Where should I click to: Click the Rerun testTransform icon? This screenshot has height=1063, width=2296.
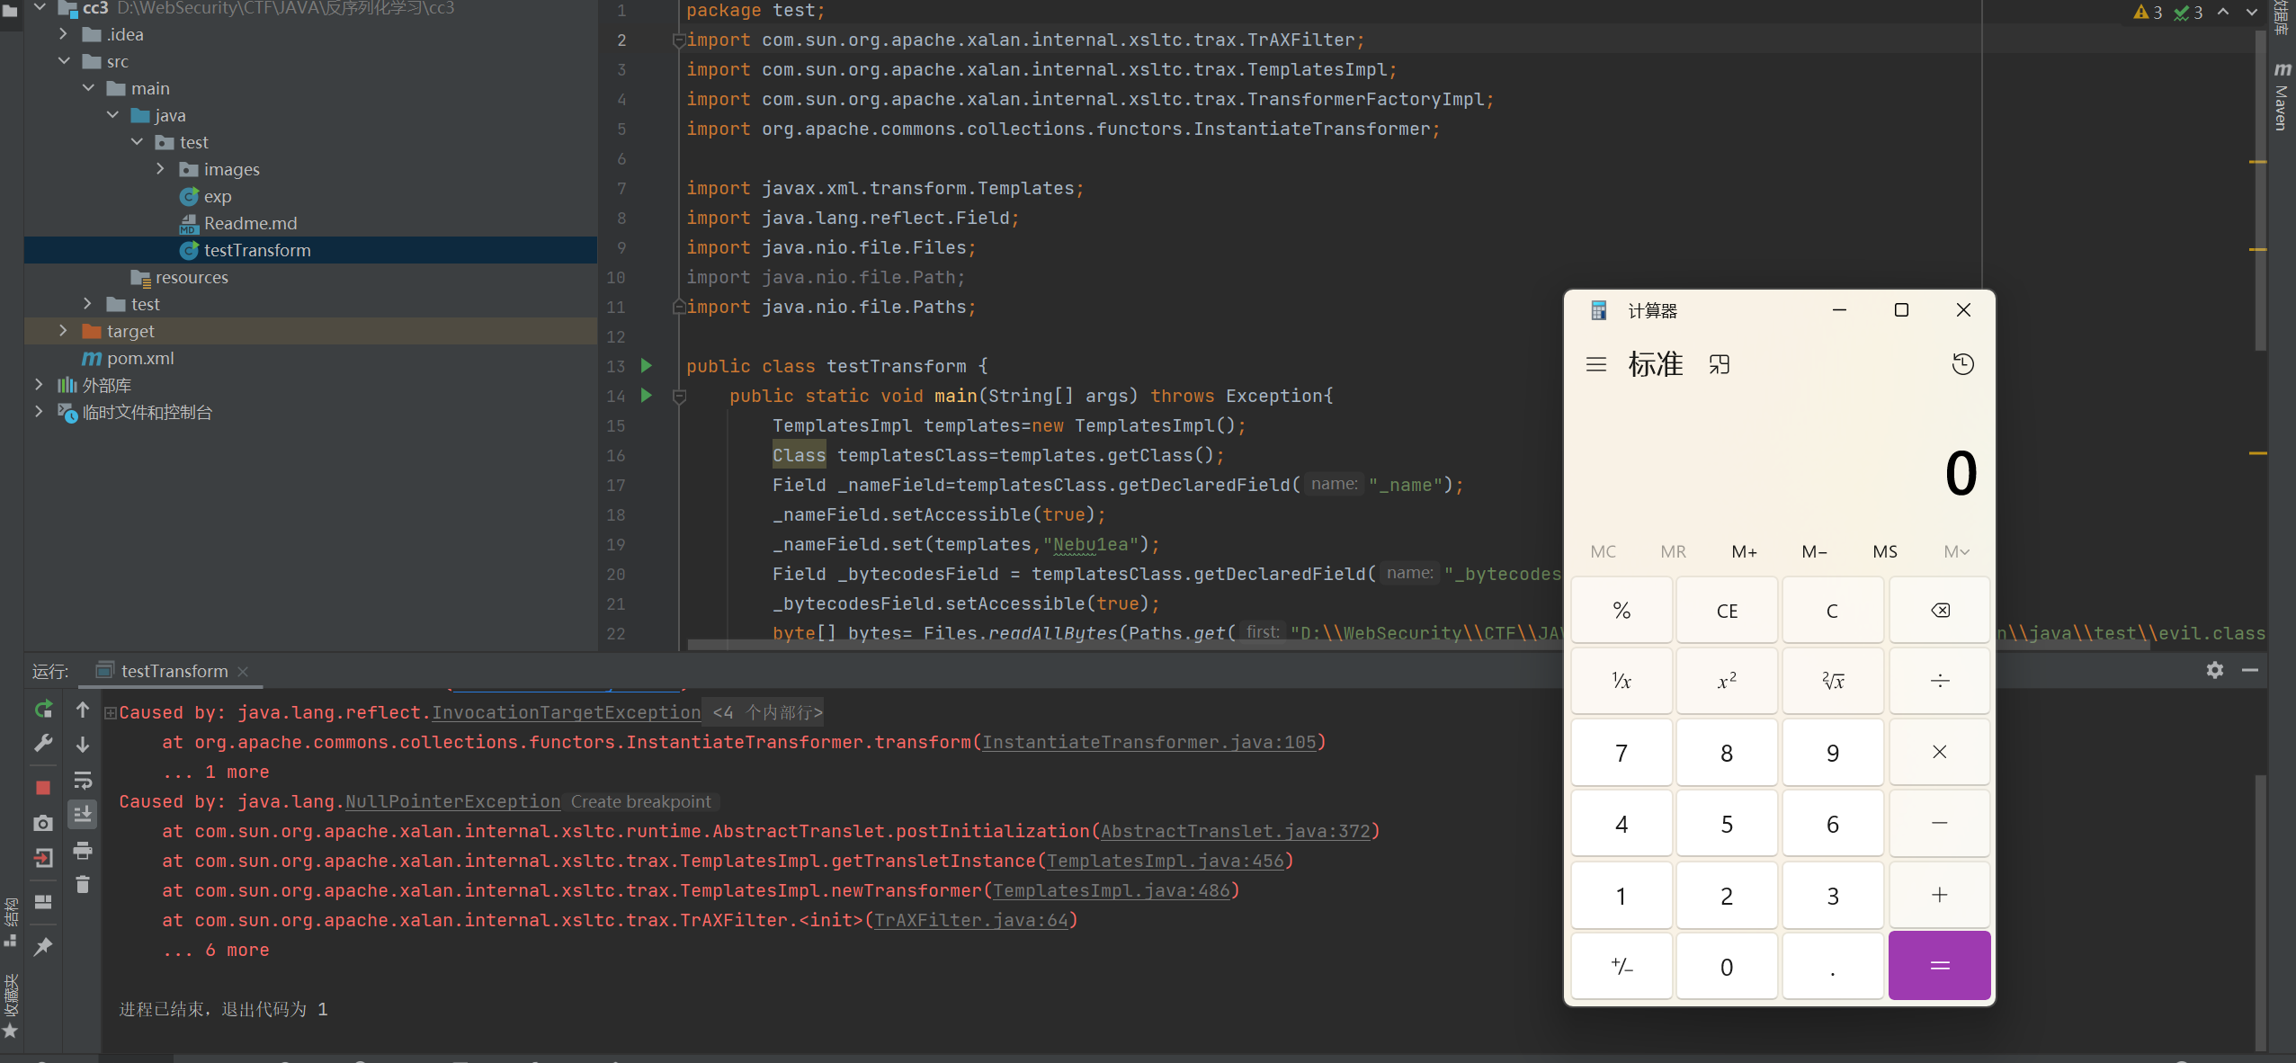click(43, 710)
